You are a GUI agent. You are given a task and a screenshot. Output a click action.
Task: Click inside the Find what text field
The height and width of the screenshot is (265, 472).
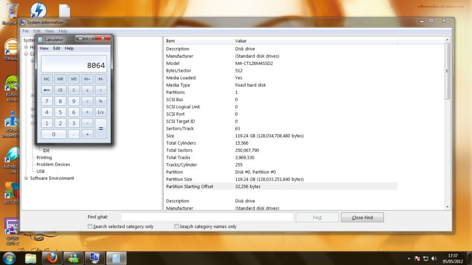tap(207, 217)
